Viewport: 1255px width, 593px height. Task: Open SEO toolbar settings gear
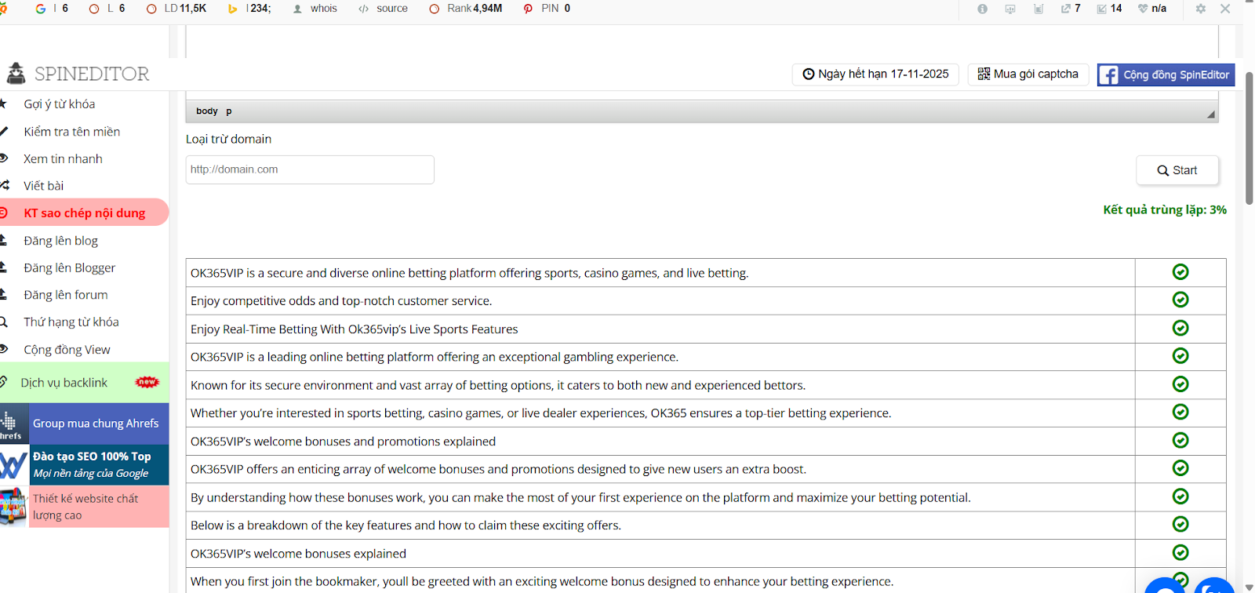click(1200, 9)
